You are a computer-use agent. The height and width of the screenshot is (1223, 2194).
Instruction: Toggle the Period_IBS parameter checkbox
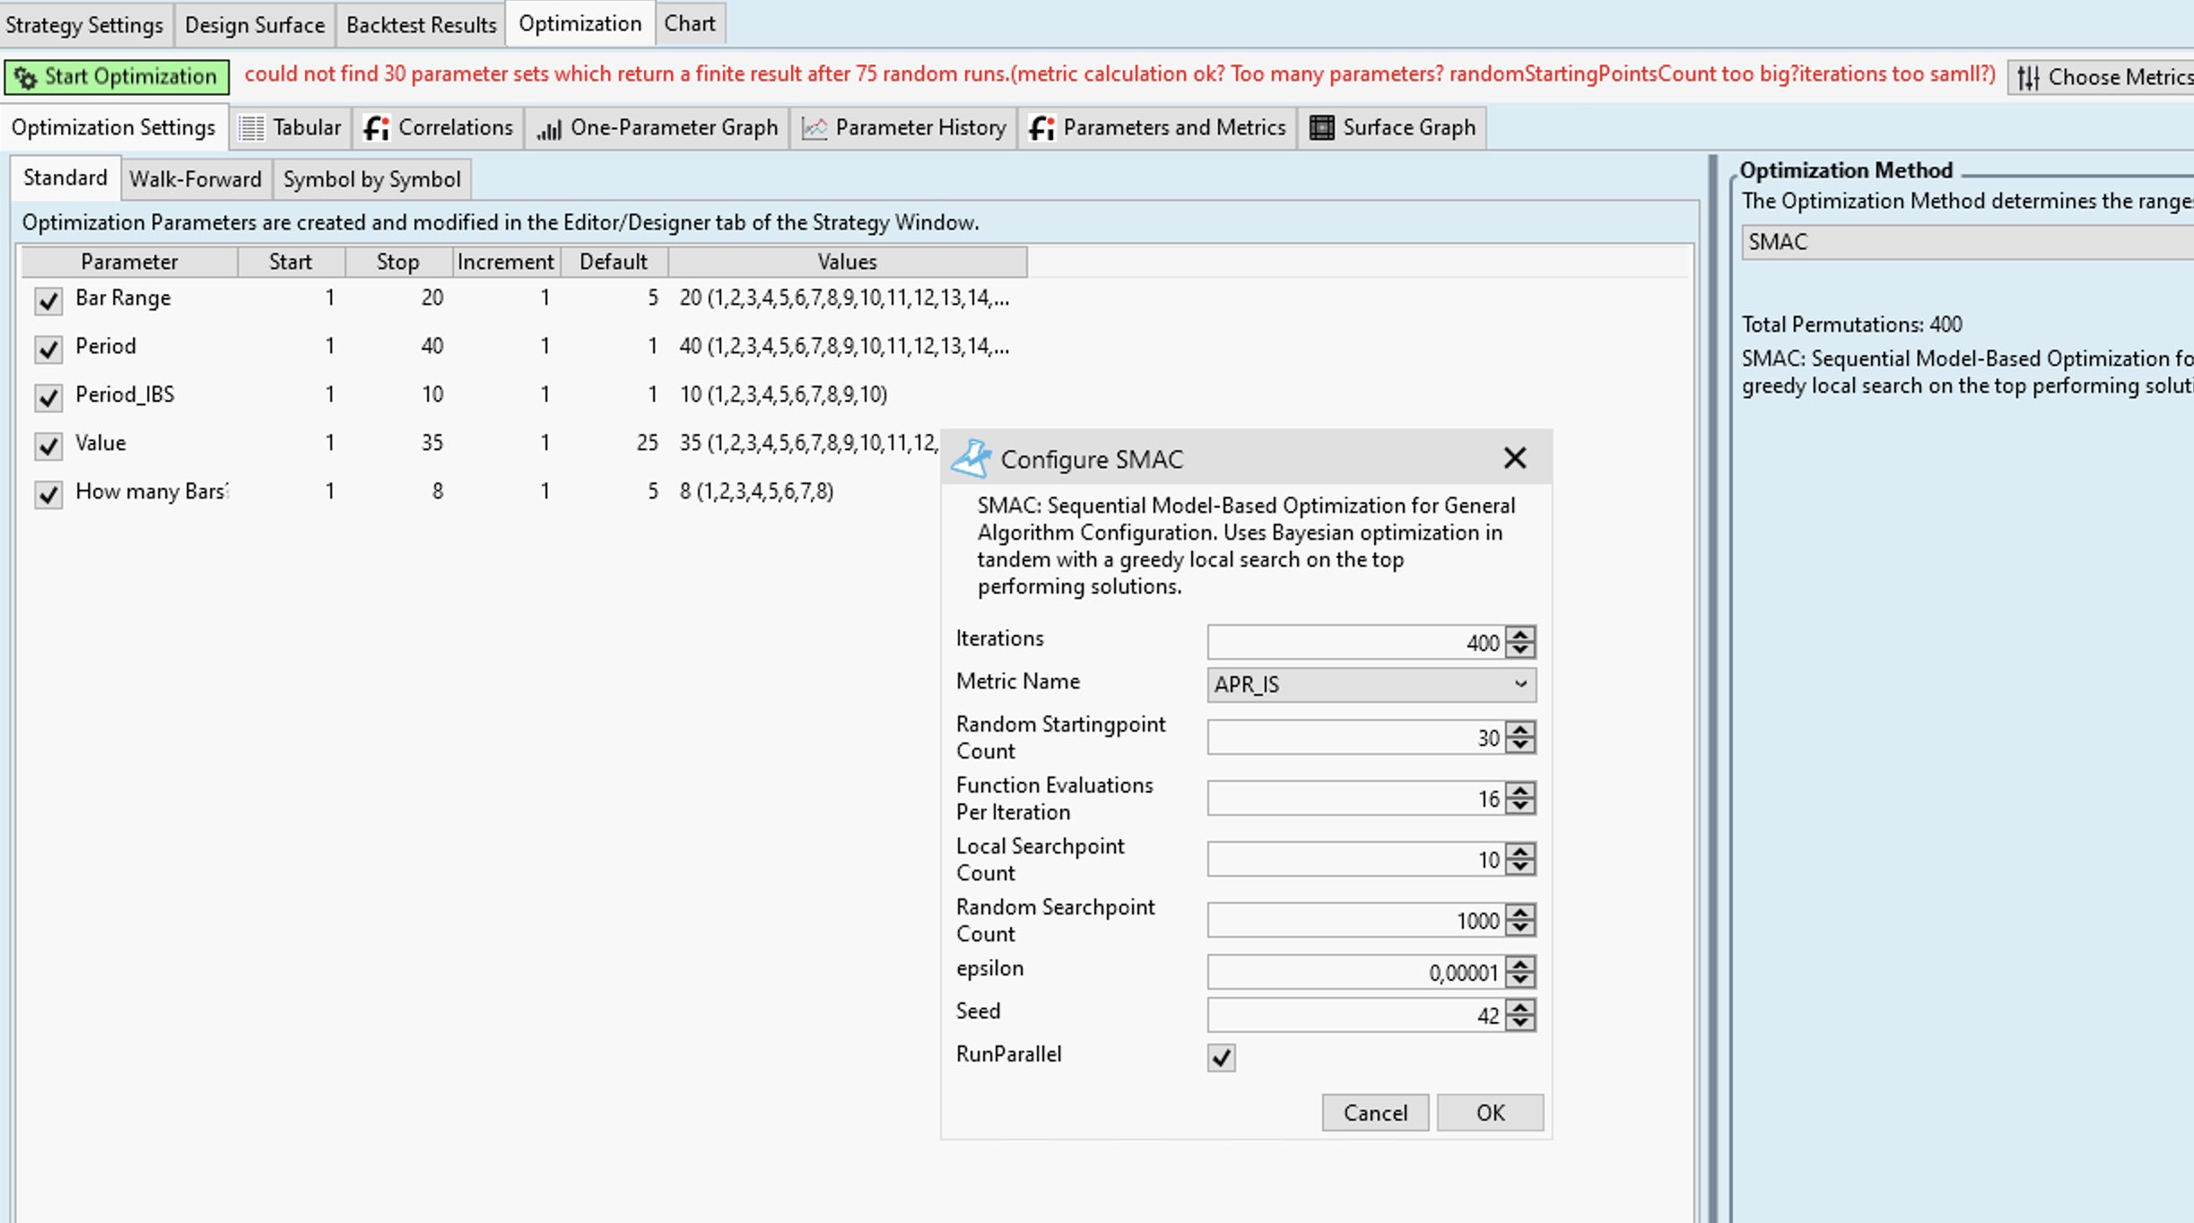(48, 397)
